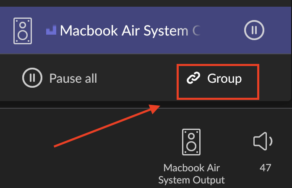Open zone picker via footer speaker icon
Screen dimensions: 292x188
click(191, 142)
